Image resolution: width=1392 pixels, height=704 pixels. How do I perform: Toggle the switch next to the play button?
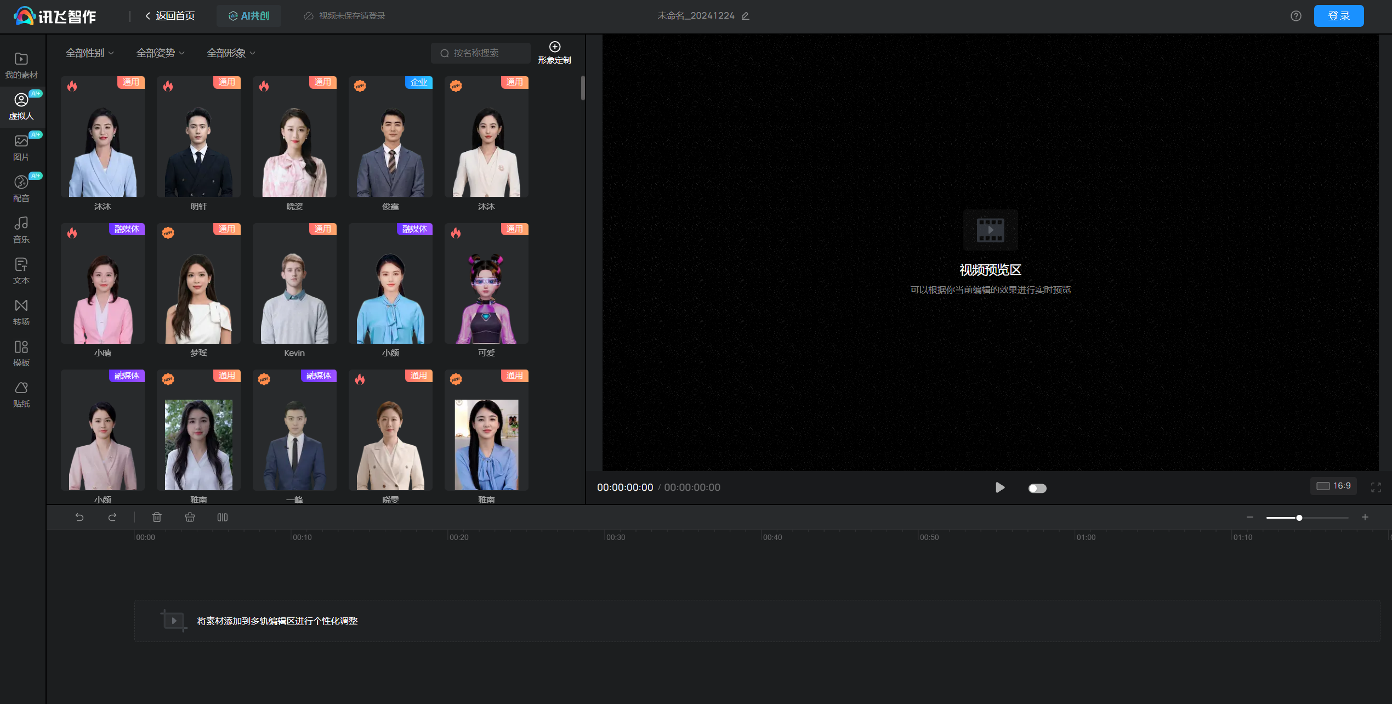(1037, 488)
